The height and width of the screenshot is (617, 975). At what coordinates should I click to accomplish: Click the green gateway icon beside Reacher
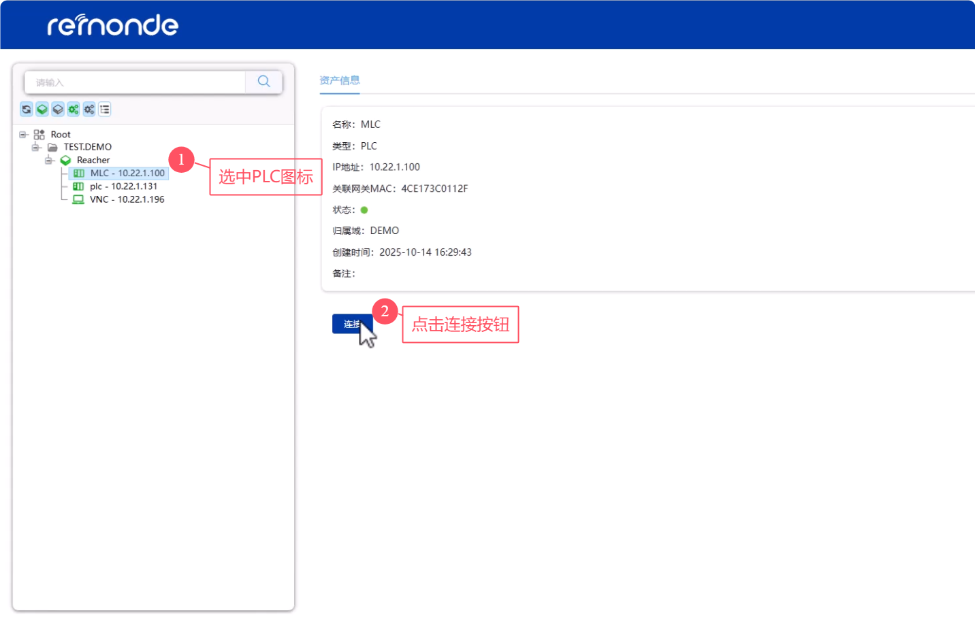click(x=65, y=161)
